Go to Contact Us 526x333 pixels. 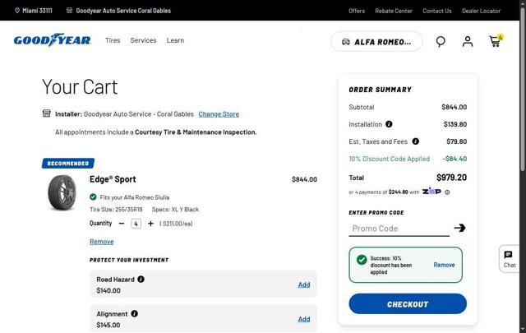pos(436,11)
